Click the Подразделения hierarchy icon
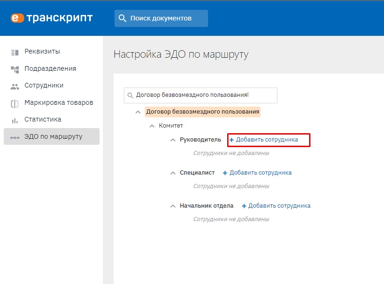Screen dimensions: 384x284 click(x=15, y=69)
